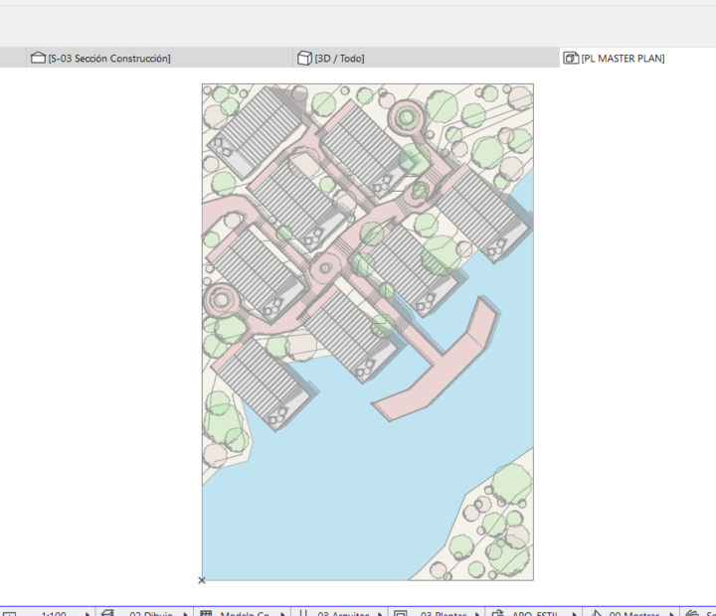Viewport: 716px width, 616px height.
Task: Click the layer combination icon near 02 Dibujo
Action: pyautogui.click(x=107, y=613)
